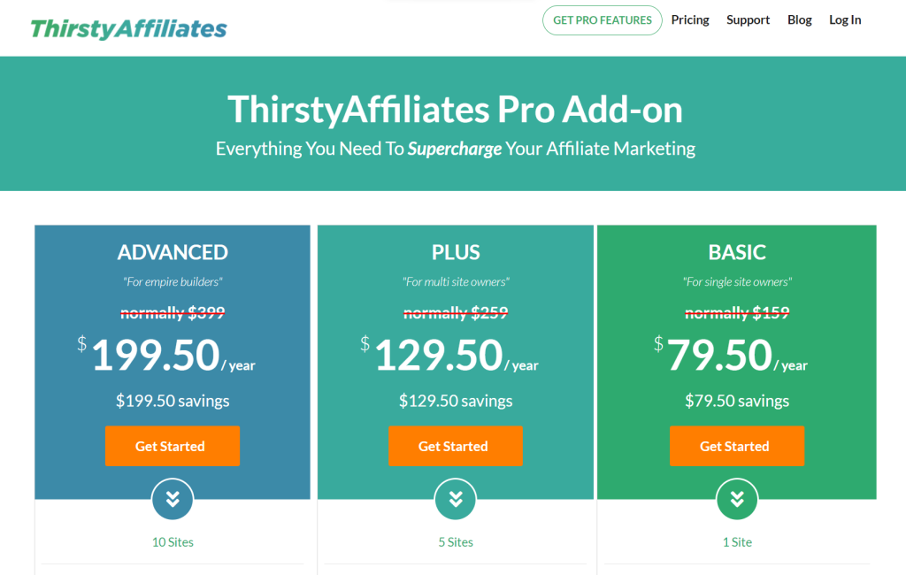This screenshot has width=906, height=575.
Task: Expand the Advanced plan details chevron
Action: pos(173,500)
